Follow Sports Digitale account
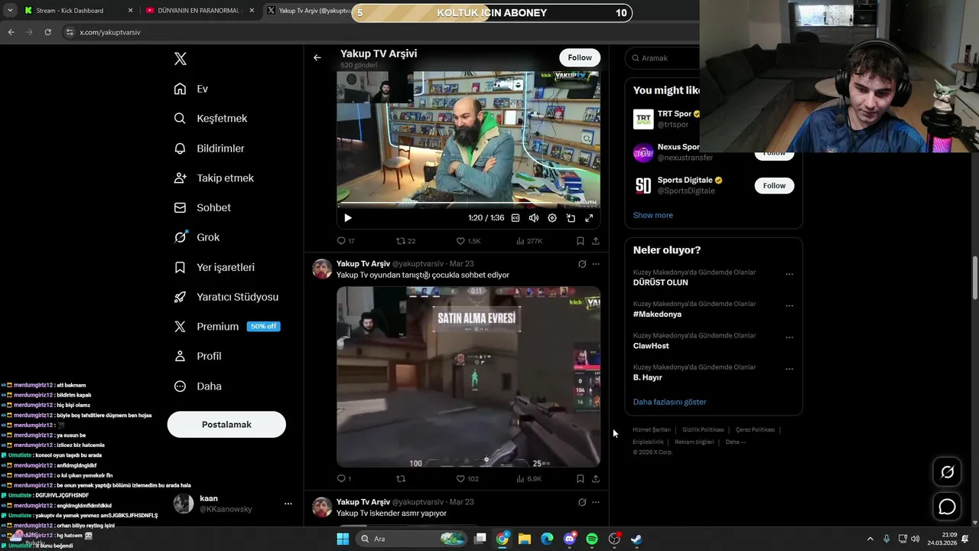The height and width of the screenshot is (551, 979). (774, 185)
